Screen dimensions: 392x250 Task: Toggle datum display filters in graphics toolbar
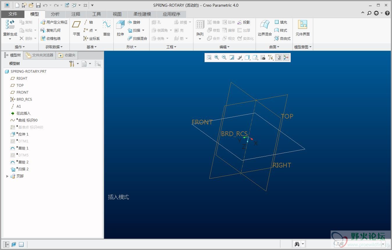pyautogui.click(x=271, y=58)
